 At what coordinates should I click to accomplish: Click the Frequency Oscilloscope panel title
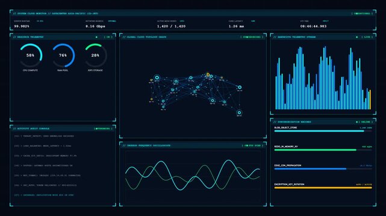146,146
